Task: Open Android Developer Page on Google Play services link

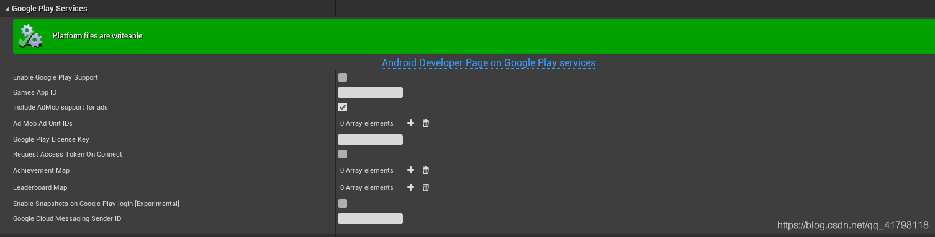Action: click(488, 63)
